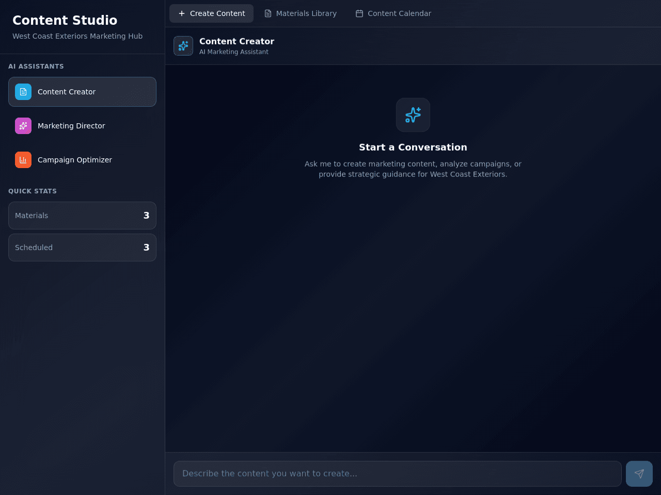The width and height of the screenshot is (661, 495).
Task: Click the paper plane send icon
Action: 639,474
